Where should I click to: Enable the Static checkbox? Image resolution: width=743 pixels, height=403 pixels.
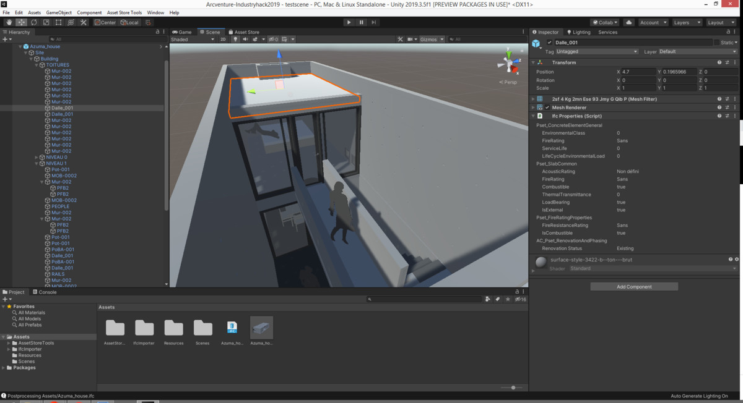[x=717, y=43]
